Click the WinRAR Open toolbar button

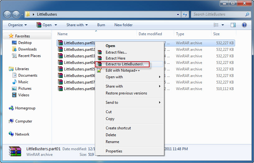(44, 25)
